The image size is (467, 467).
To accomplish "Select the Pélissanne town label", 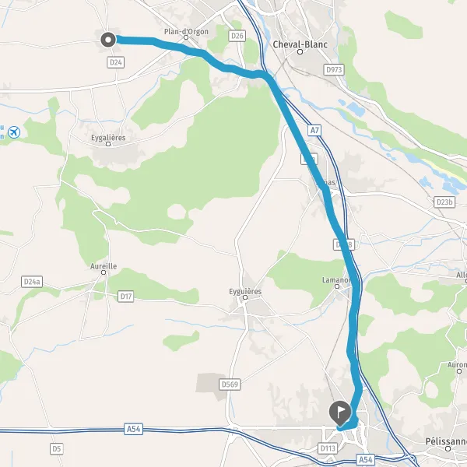I will (446, 441).
